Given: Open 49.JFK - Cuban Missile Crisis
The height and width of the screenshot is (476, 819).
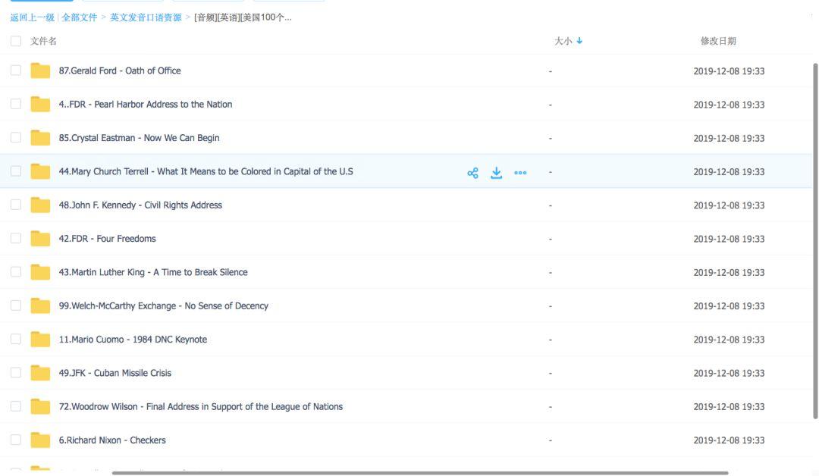Looking at the screenshot, I should pos(115,373).
